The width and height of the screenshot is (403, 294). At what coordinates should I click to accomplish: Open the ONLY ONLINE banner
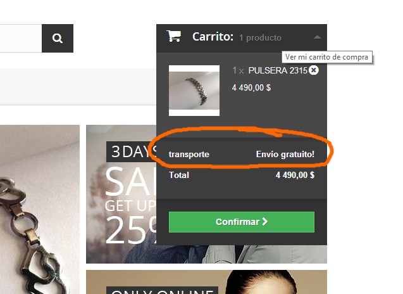pyautogui.click(x=206, y=282)
